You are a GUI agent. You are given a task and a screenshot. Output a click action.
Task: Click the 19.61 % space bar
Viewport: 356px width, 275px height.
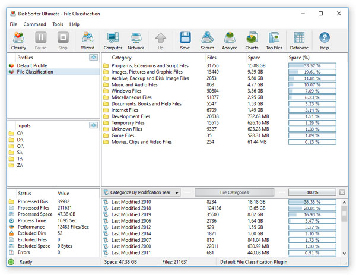pos(312,72)
